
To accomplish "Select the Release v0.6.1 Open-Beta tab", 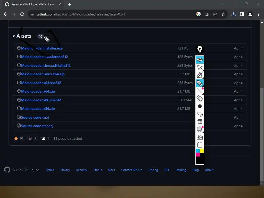I will tap(33, 4).
